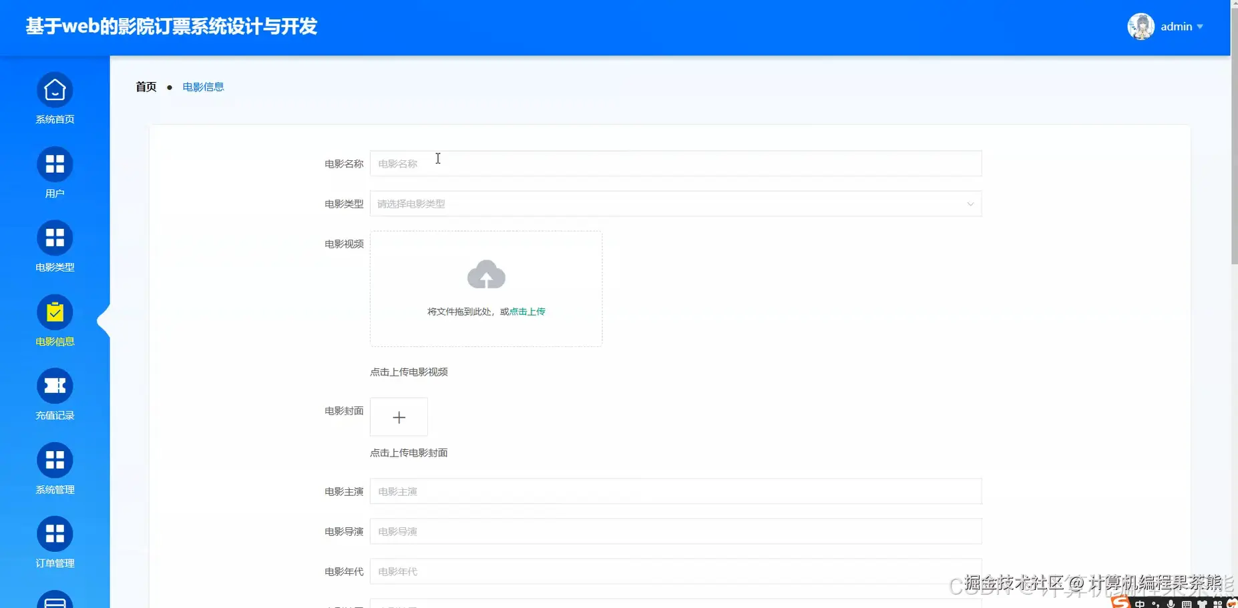Image resolution: width=1238 pixels, height=608 pixels.
Task: Open the 用户 user management icon
Action: click(x=55, y=163)
